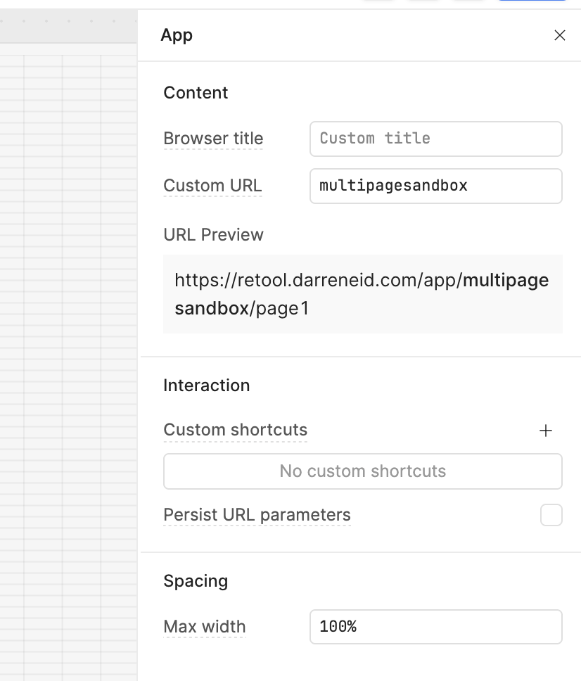581x681 pixels.
Task: Click the Custom URL label
Action: pyautogui.click(x=212, y=186)
